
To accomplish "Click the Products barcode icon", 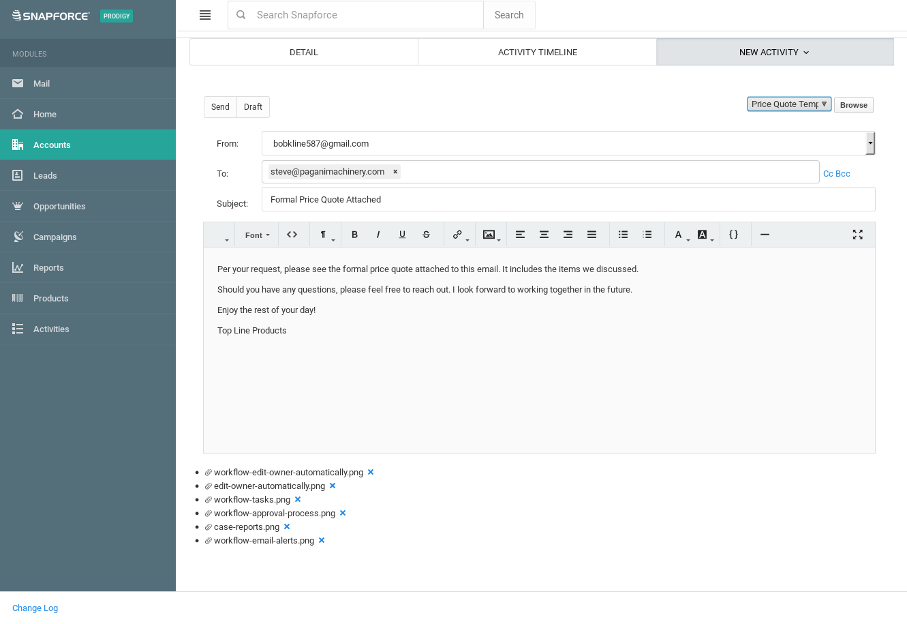I will [x=18, y=298].
